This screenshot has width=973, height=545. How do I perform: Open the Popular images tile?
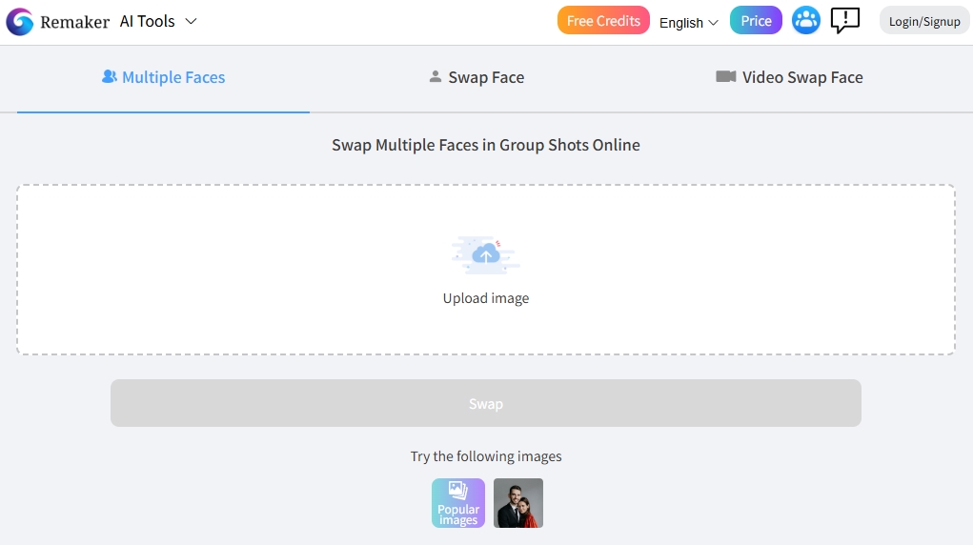[458, 503]
